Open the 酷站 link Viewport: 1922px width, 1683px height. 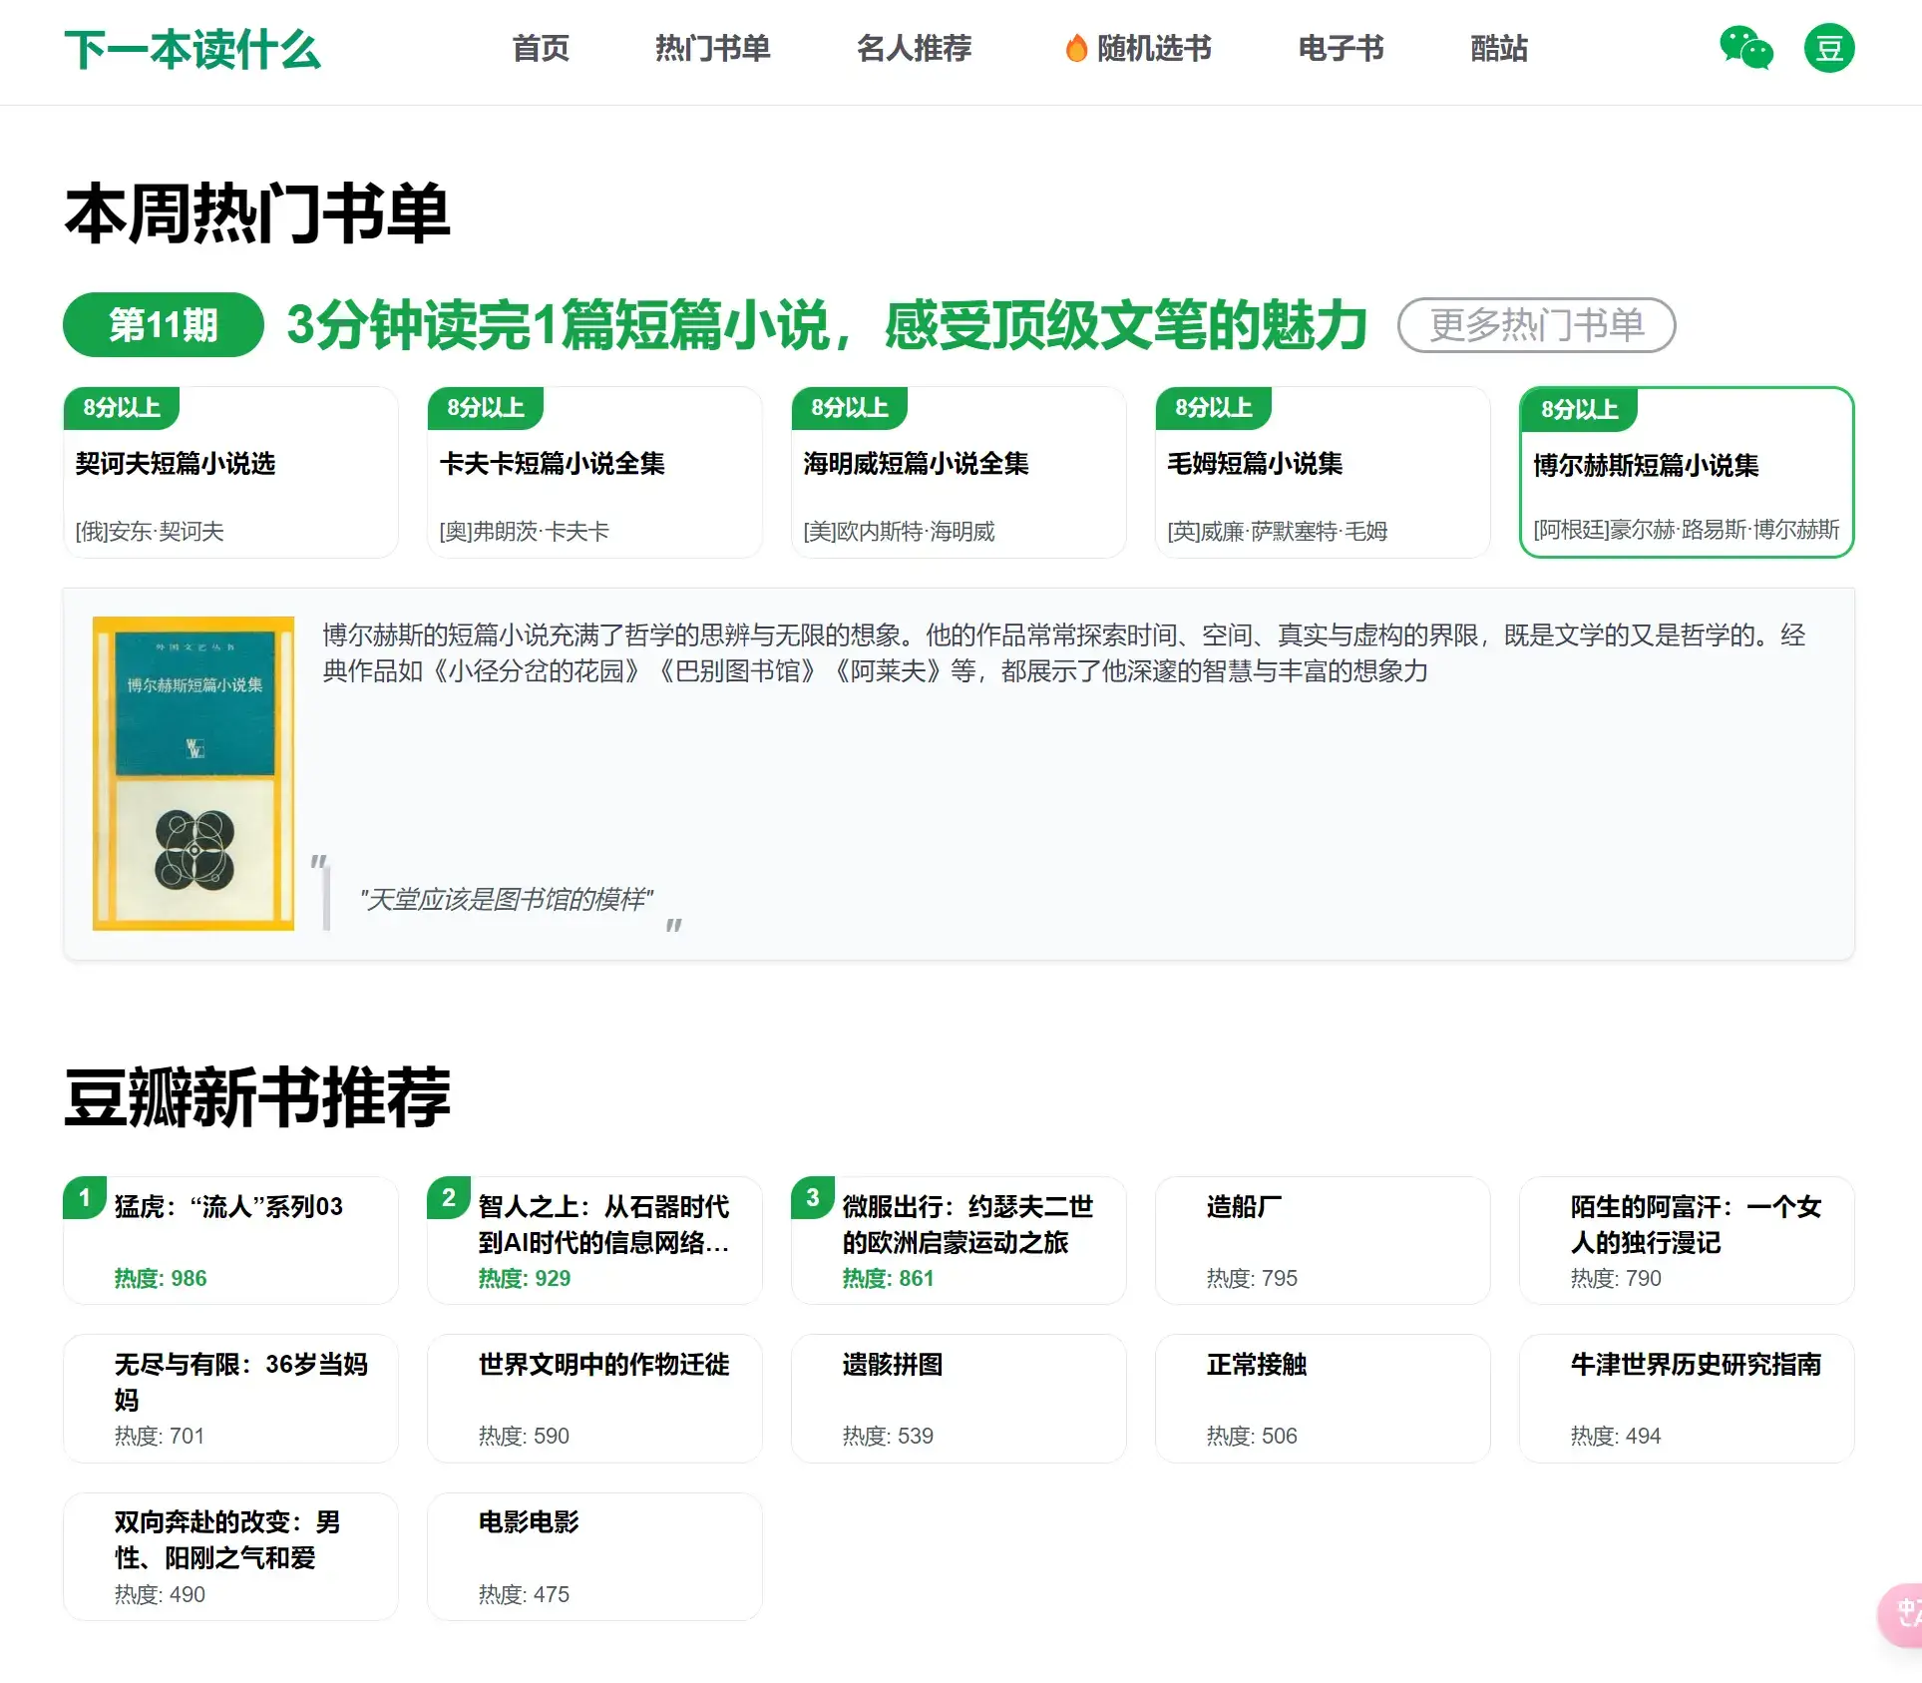point(1497,49)
